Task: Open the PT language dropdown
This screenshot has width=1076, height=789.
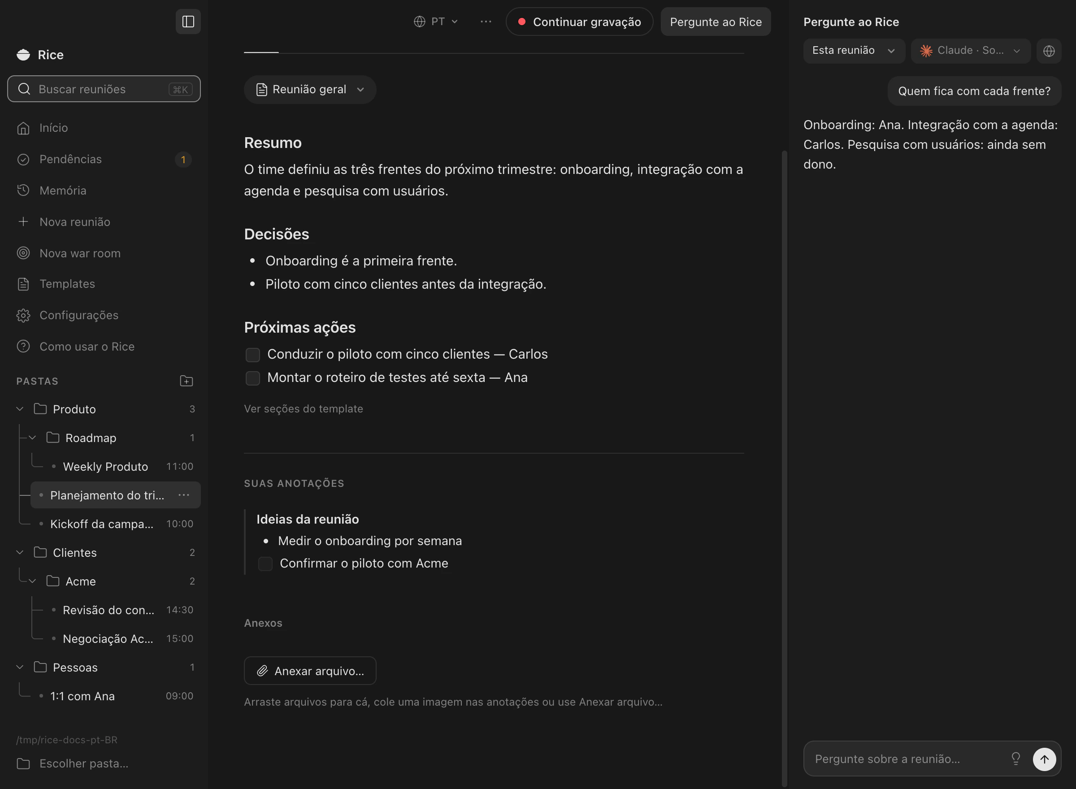Action: tap(436, 22)
